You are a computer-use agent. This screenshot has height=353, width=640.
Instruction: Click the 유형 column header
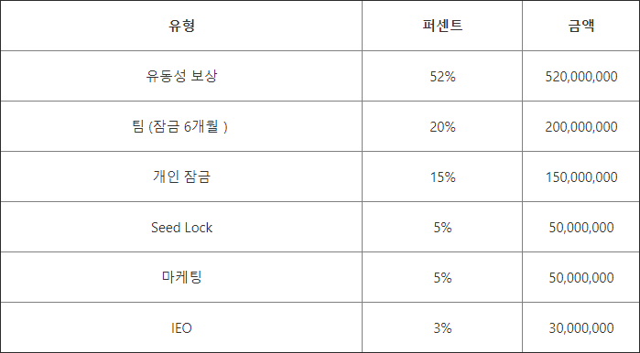point(181,26)
